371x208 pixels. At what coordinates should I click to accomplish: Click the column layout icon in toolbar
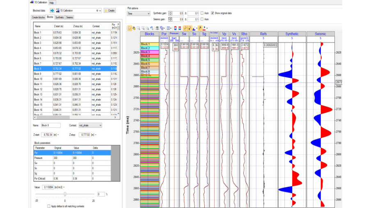[169, 28]
